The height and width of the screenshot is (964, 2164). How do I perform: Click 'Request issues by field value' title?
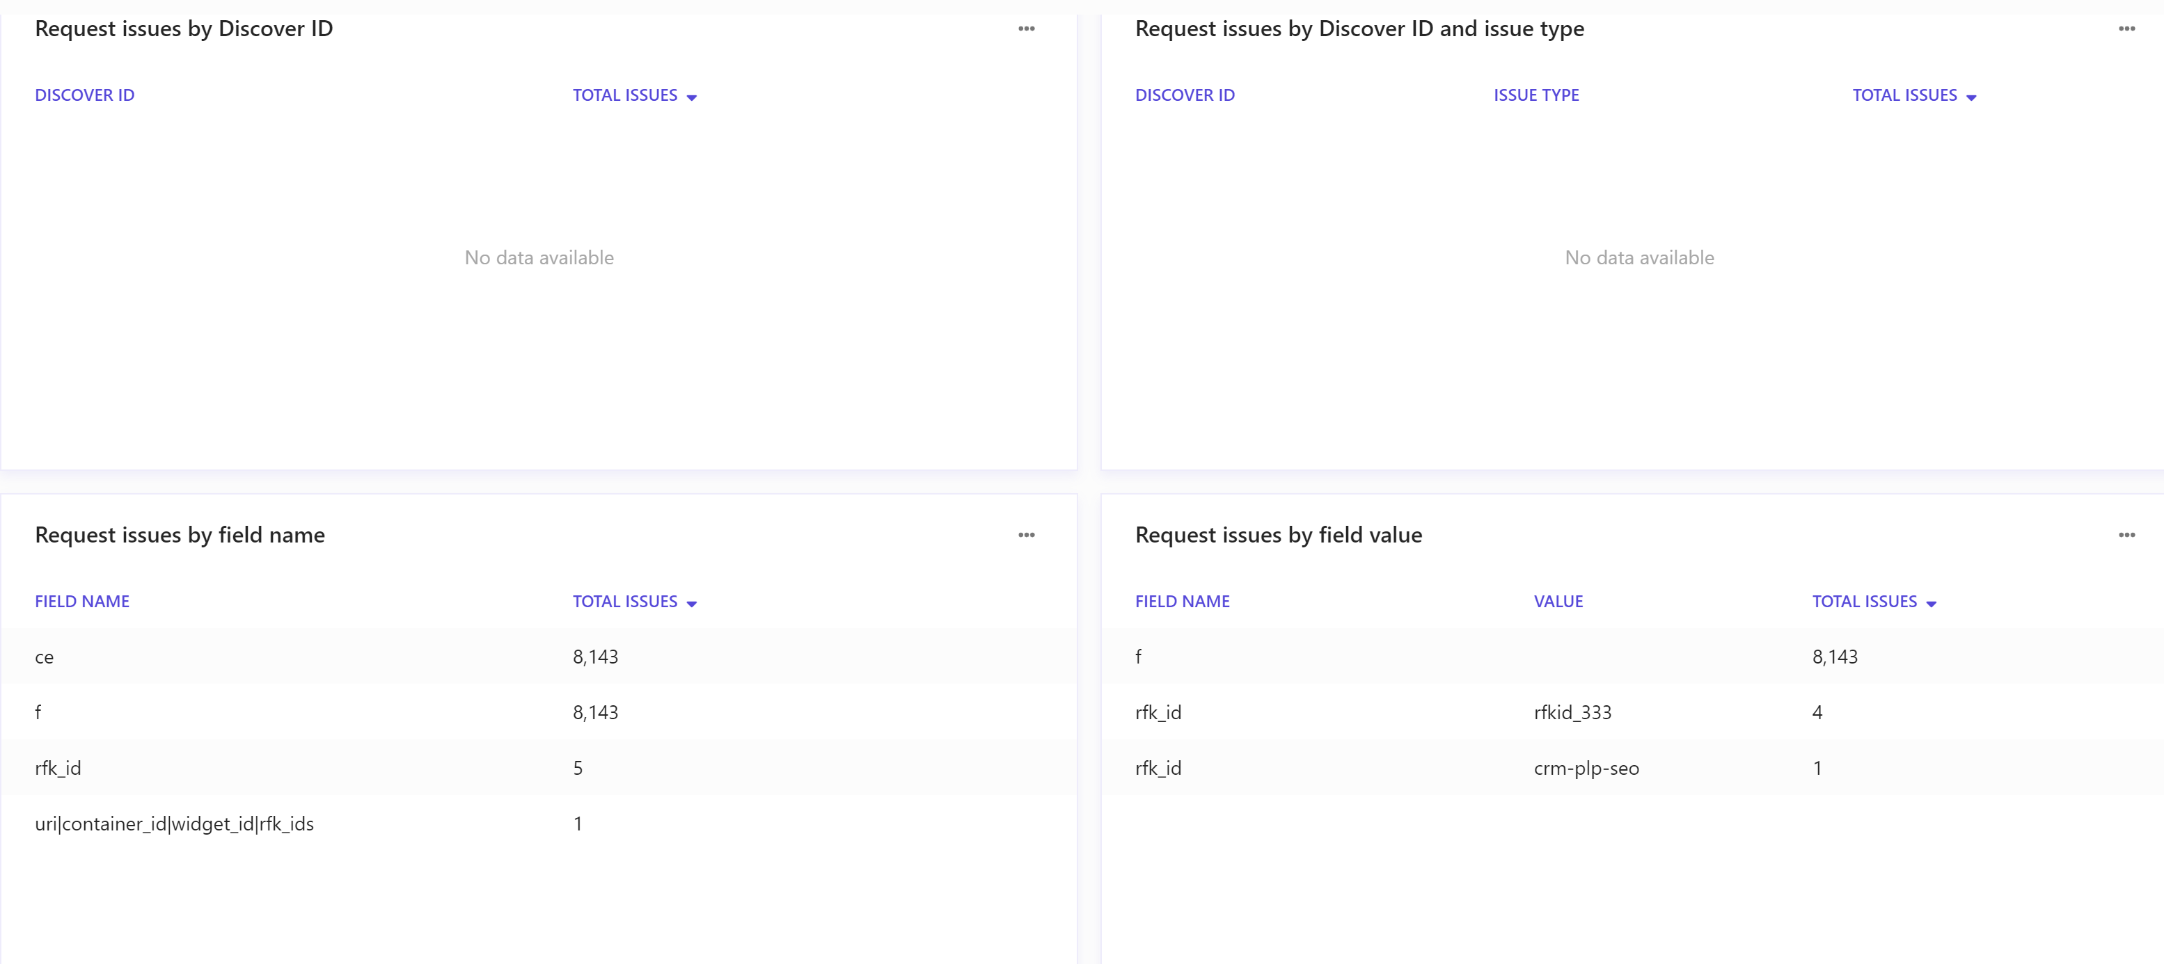pyautogui.click(x=1279, y=535)
